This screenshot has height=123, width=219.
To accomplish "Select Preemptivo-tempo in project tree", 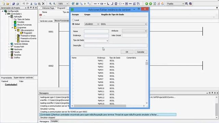I will pos(28,36).
